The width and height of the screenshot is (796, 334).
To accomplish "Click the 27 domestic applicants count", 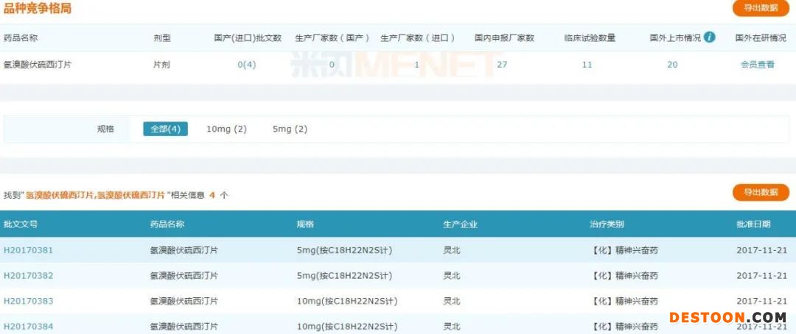I will [502, 65].
